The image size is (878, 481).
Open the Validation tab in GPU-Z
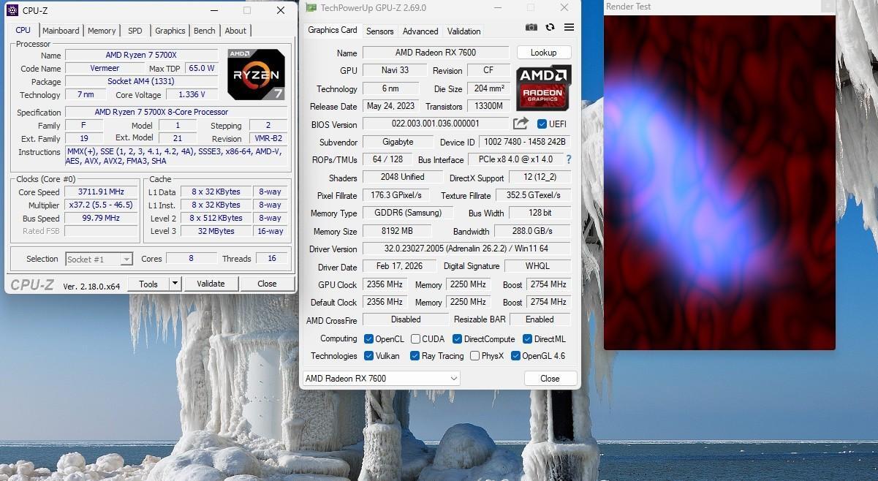464,31
